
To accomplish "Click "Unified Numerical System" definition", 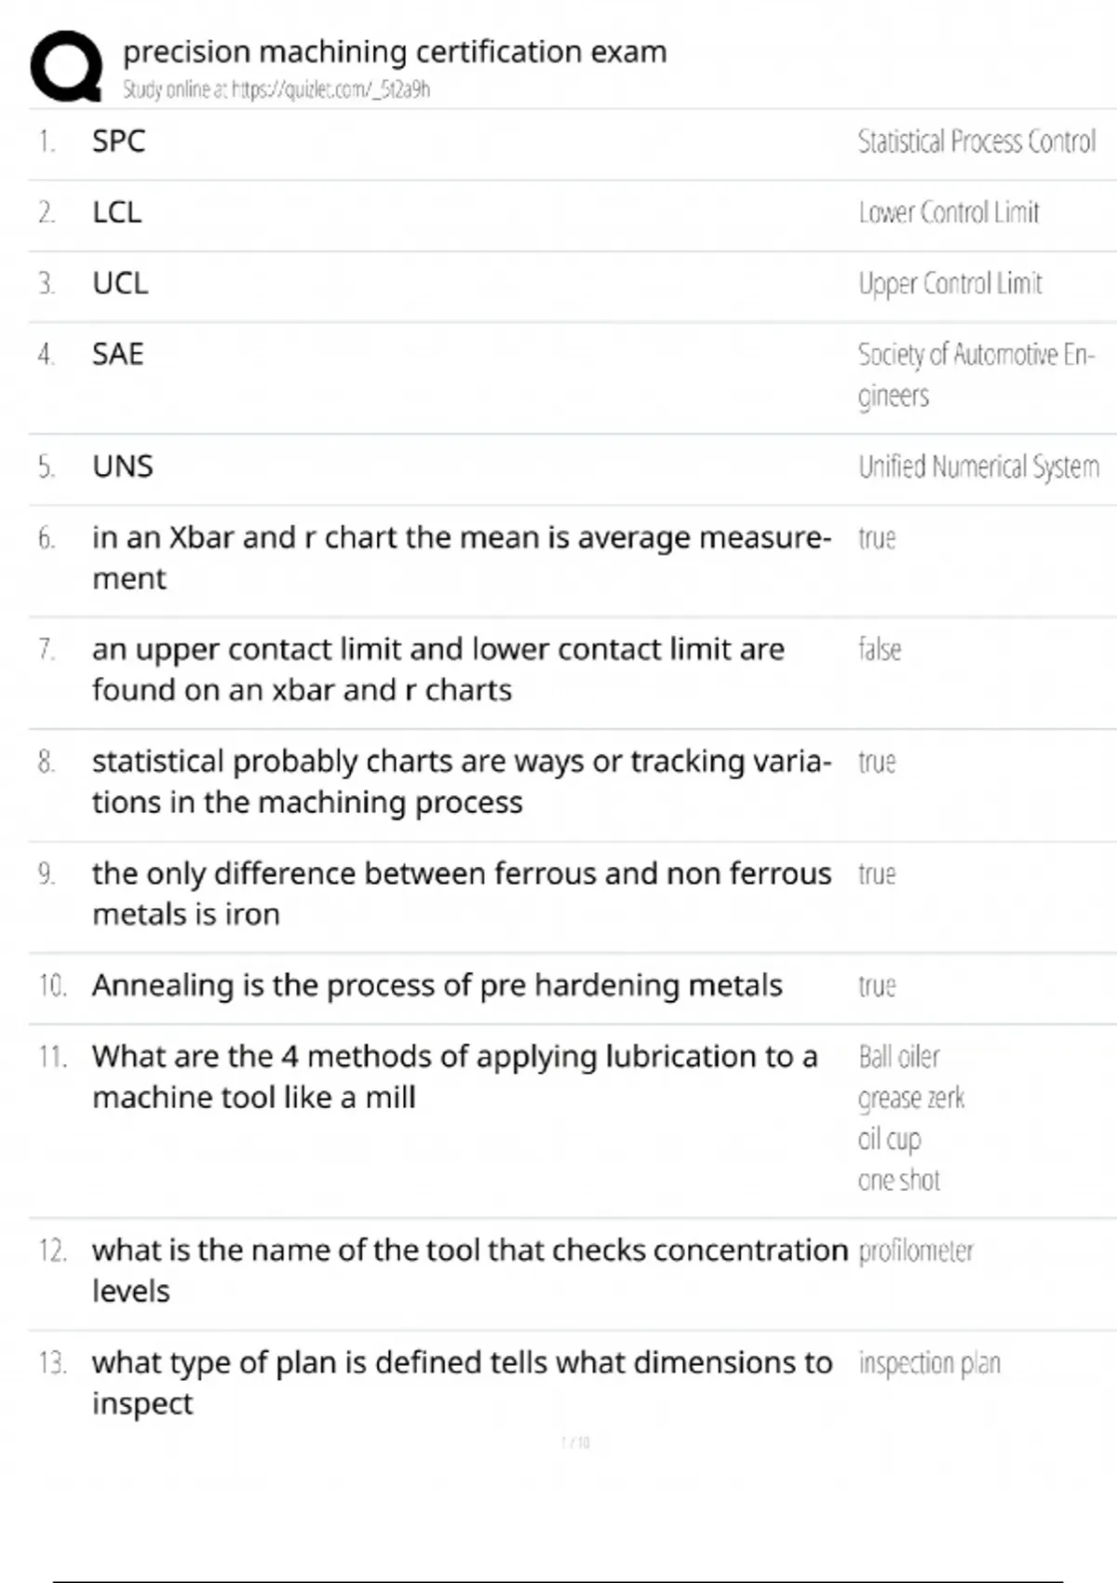I will pos(978,467).
